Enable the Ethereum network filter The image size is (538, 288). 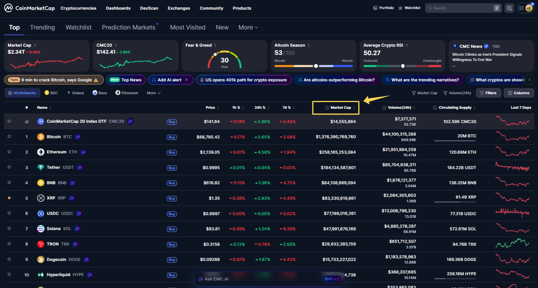(127, 93)
